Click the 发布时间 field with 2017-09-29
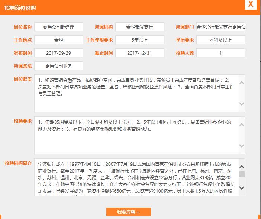 [x=59, y=53]
